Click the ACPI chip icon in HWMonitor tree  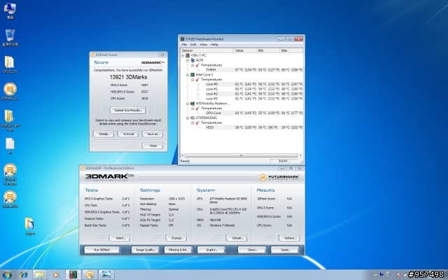tap(192, 60)
